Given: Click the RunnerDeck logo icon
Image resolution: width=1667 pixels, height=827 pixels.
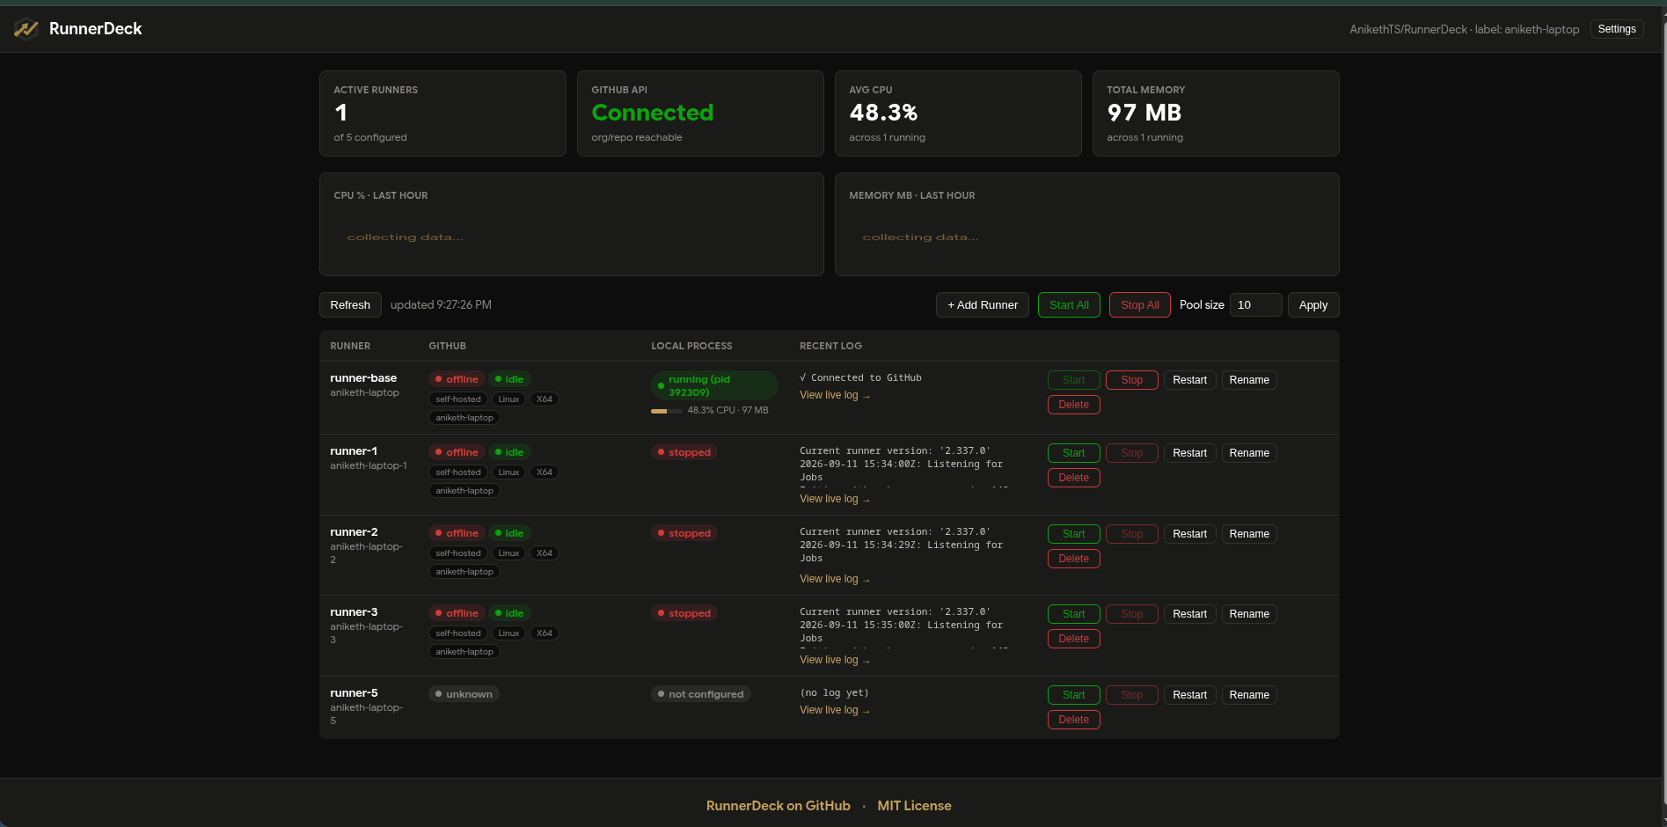Looking at the screenshot, I should (x=26, y=29).
